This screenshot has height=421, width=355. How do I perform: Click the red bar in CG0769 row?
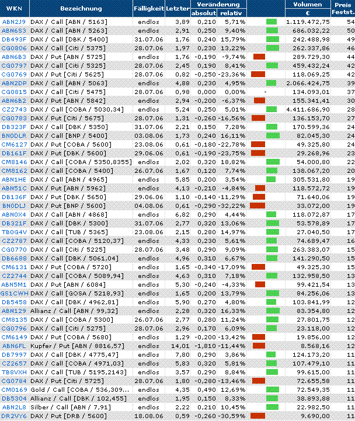click(x=258, y=74)
